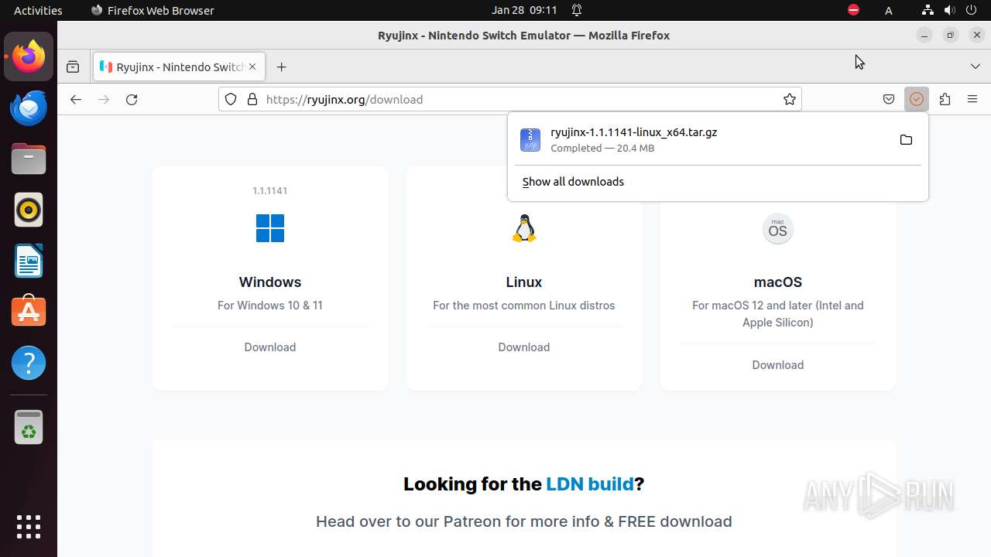Open the red do-not-disturb indicator
Screen dimensions: 991x557
(853, 10)
